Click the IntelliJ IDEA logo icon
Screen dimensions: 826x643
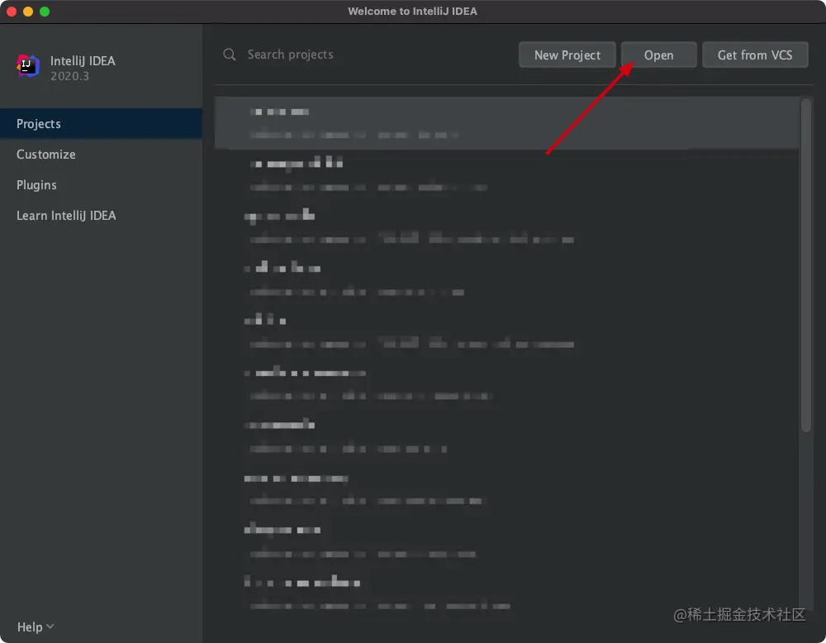point(28,66)
